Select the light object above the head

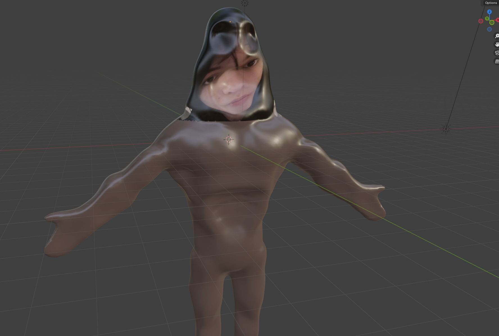pyautogui.click(x=245, y=3)
